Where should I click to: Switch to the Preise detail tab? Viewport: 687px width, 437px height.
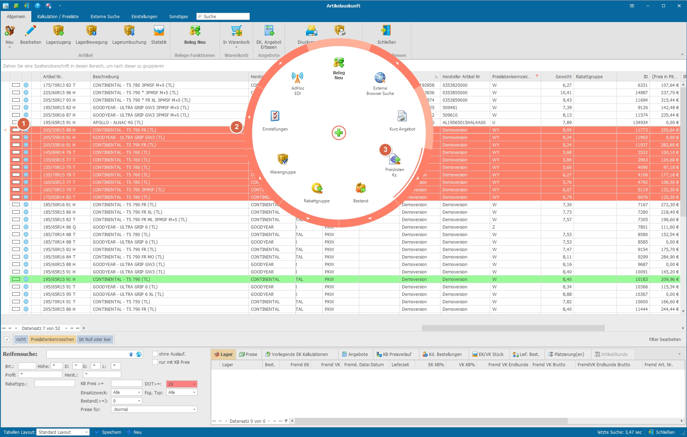tap(248, 354)
